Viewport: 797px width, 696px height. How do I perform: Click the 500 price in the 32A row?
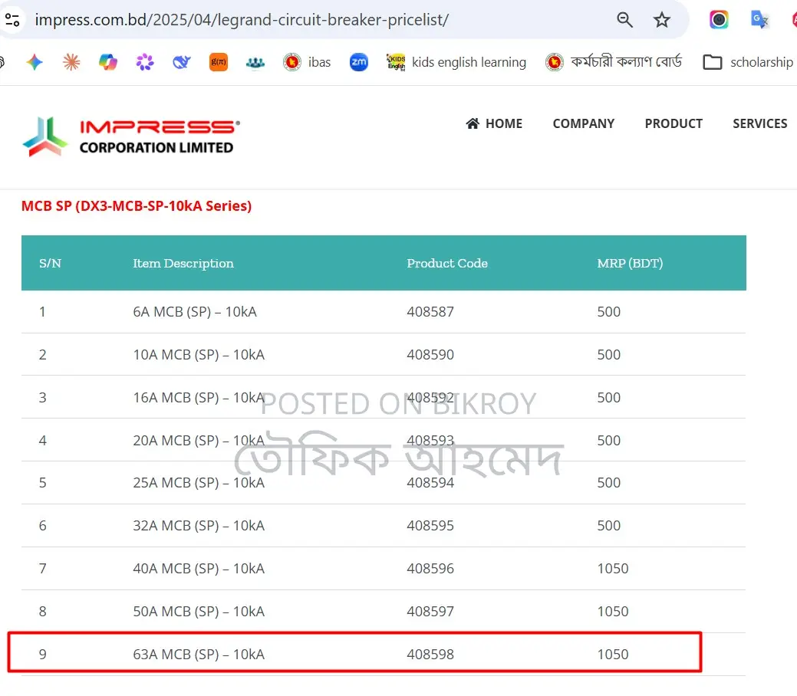click(608, 525)
